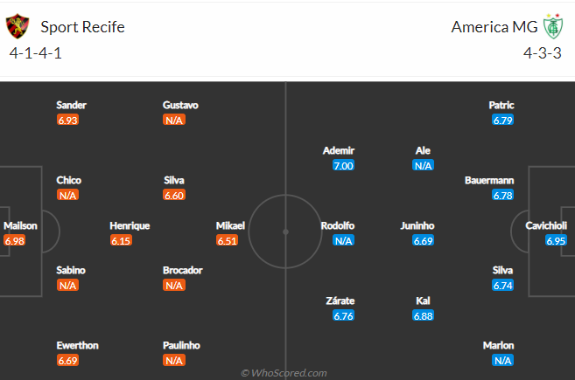Select Cavichioli's 6.95 rating badge

pyautogui.click(x=556, y=240)
